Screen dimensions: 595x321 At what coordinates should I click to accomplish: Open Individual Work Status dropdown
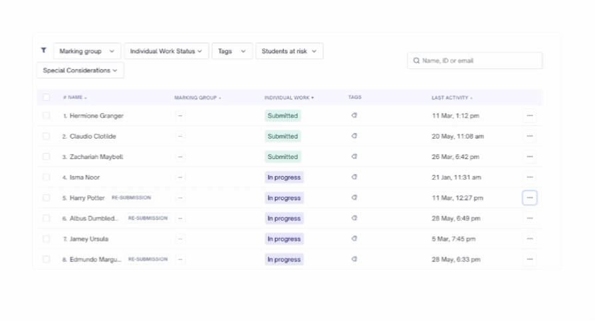pyautogui.click(x=166, y=51)
